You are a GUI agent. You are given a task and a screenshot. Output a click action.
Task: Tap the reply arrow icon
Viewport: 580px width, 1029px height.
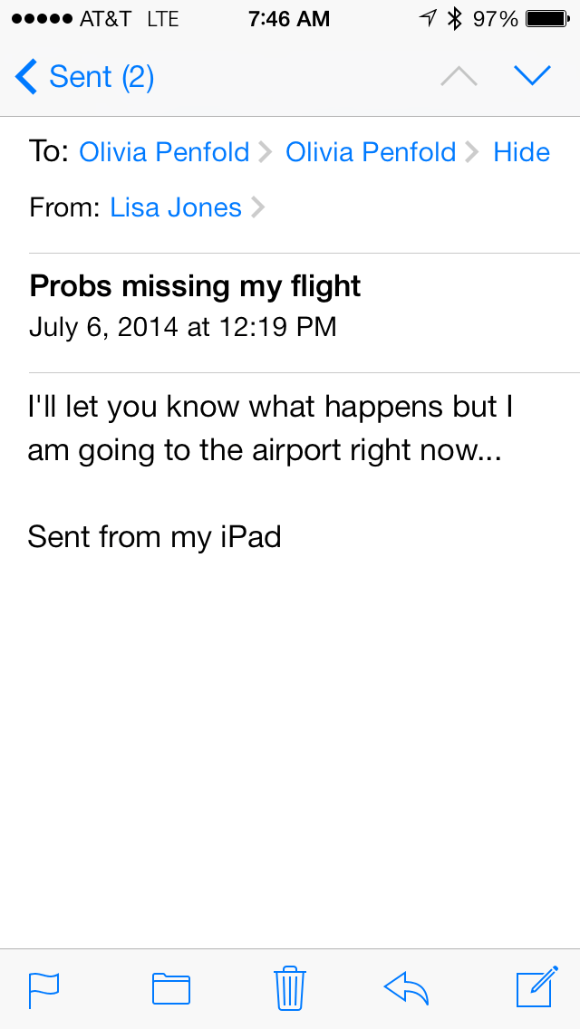click(x=406, y=988)
